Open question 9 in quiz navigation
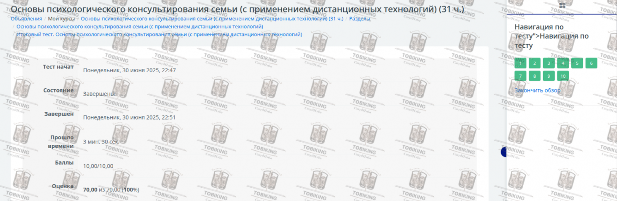The height and width of the screenshot is (201, 617). click(549, 76)
